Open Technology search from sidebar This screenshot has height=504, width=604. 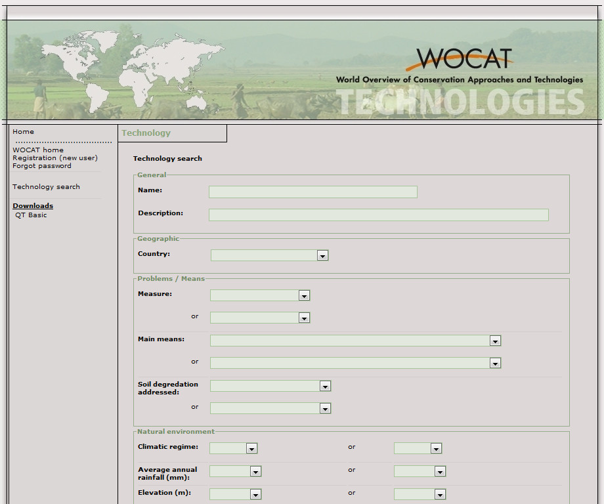coord(46,187)
